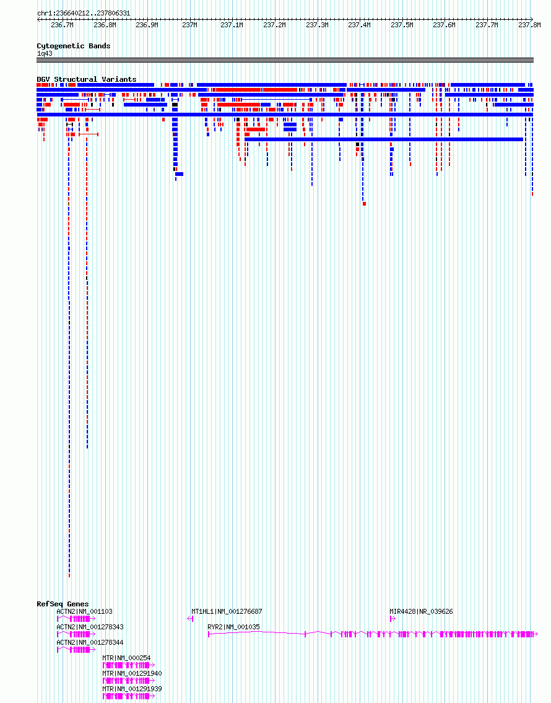Click the 237.2M ruler tick label
This screenshot has height=703, width=551.
(274, 25)
